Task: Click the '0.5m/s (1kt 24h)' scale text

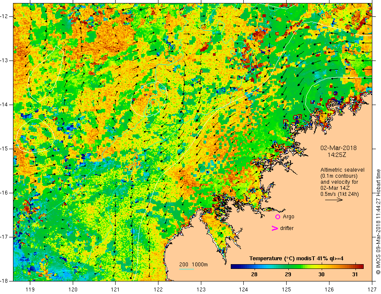Action: (x=340, y=194)
